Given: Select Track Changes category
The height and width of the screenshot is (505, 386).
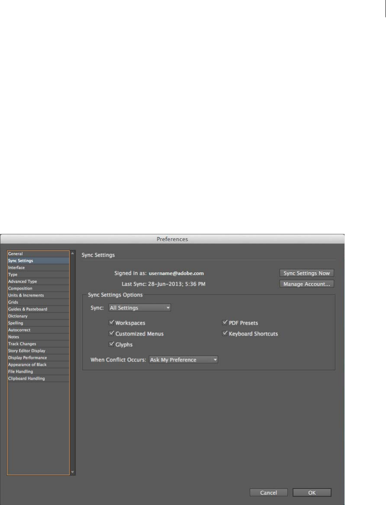Looking at the screenshot, I should point(38,344).
